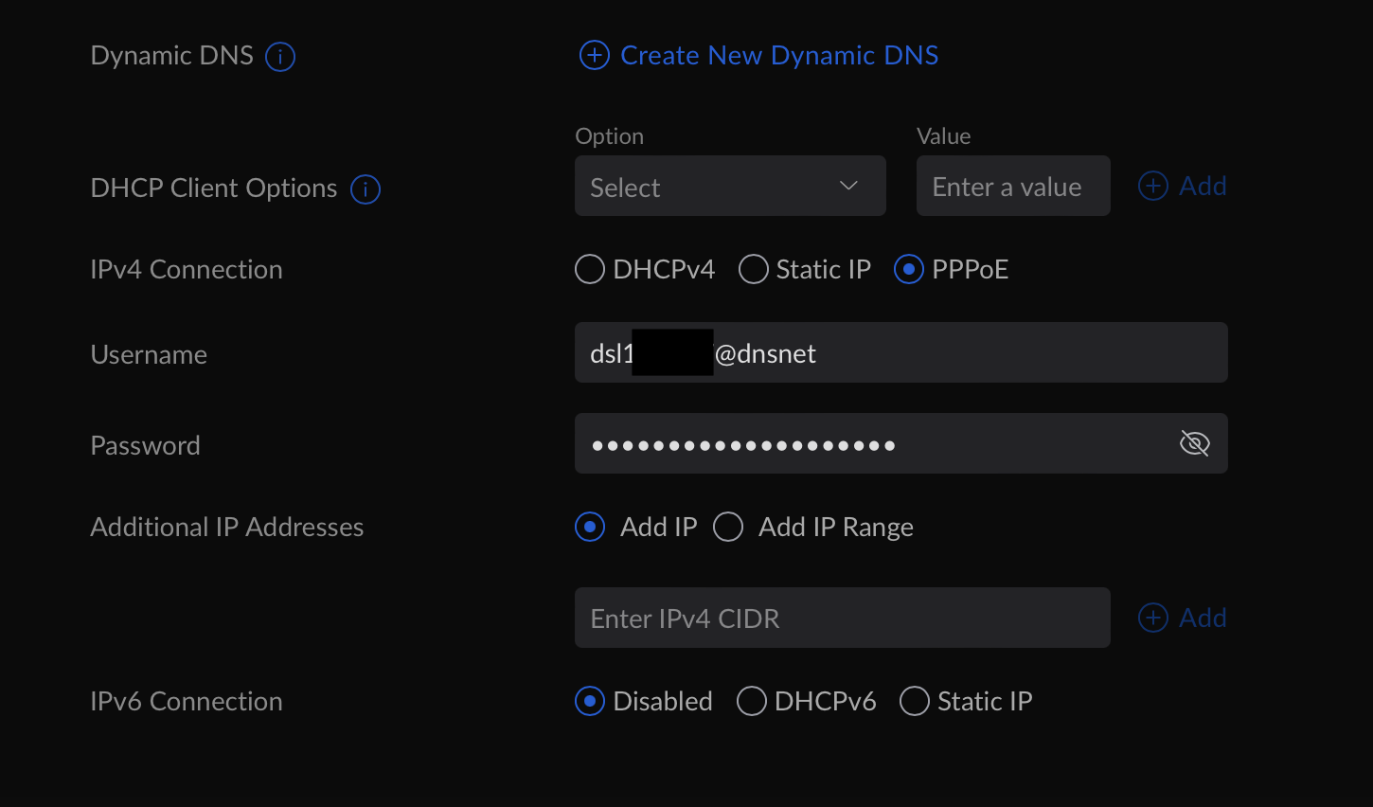Open the DHCP Option Select dropdown
The width and height of the screenshot is (1373, 807).
730,186
